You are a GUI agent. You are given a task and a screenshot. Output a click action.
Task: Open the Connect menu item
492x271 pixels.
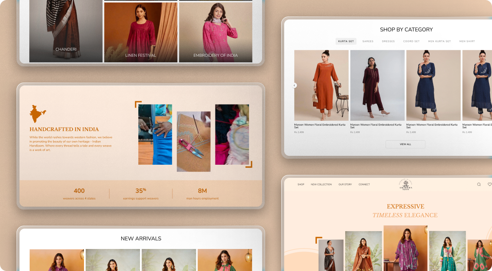(364, 185)
